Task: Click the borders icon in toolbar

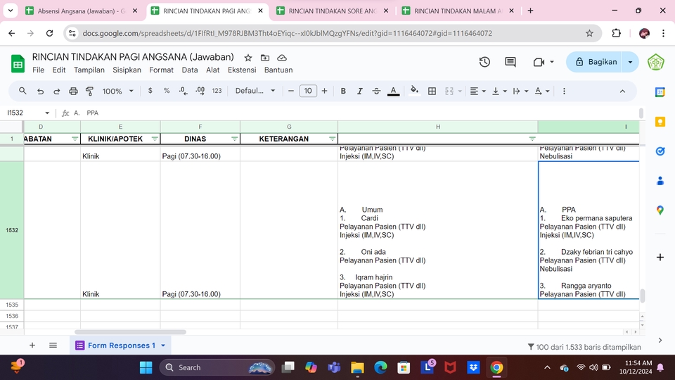Action: [432, 91]
